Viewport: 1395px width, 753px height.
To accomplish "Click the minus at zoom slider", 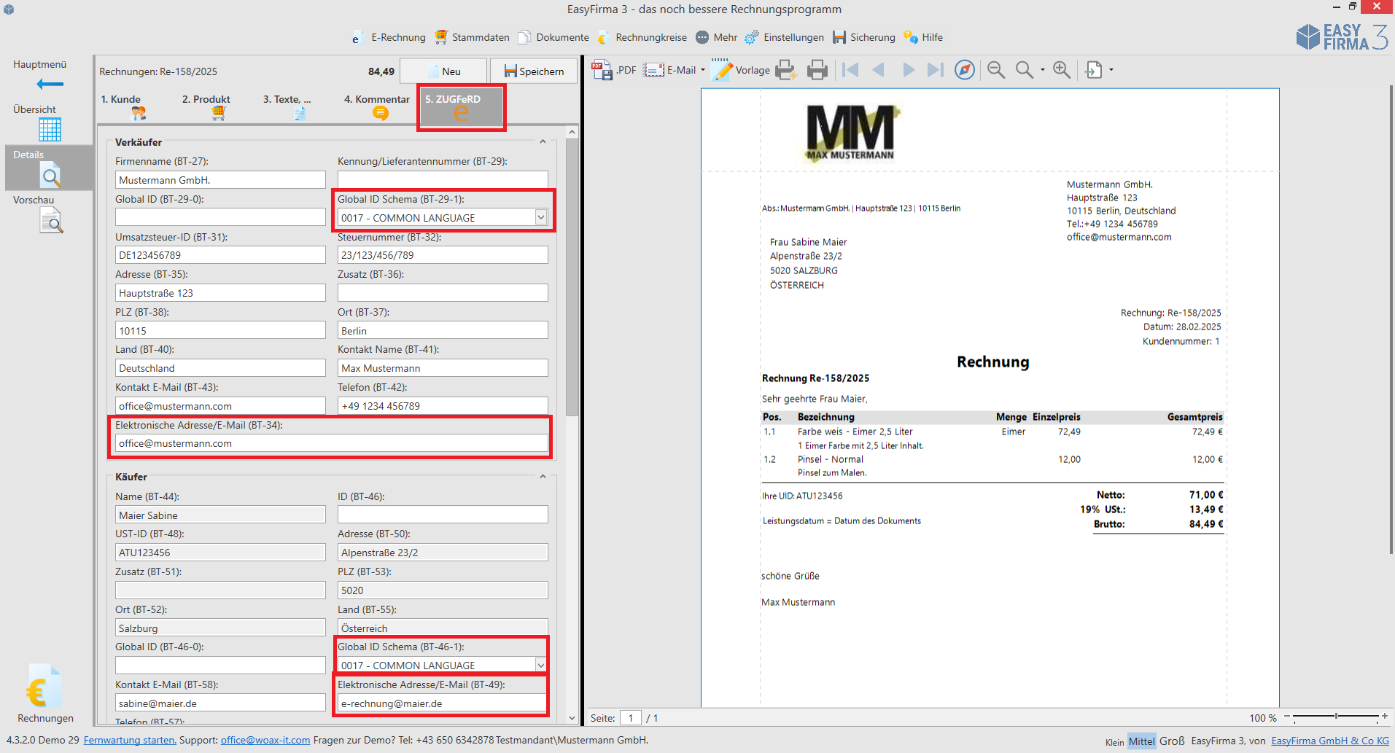I will click(x=1287, y=717).
